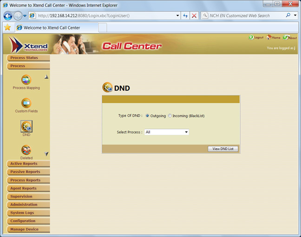Click the 'Type Of DND :' label

[131, 116]
